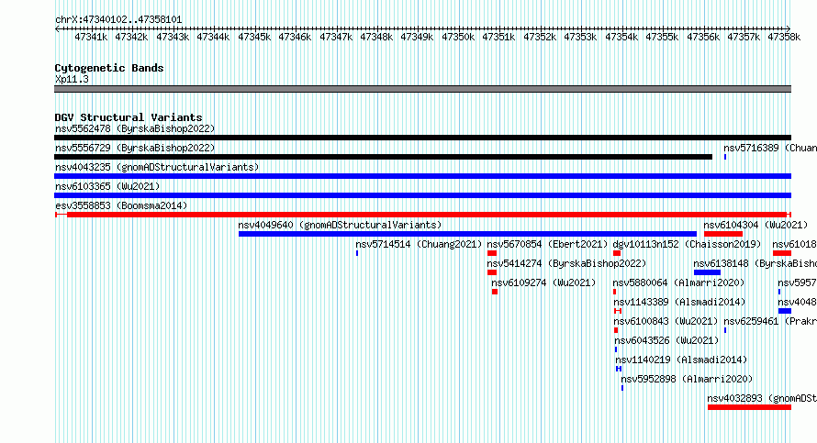817x443 pixels.
Task: Click the nsv5562478 (ByrskaBishop2022) black variant bar
Action: pyautogui.click(x=422, y=138)
